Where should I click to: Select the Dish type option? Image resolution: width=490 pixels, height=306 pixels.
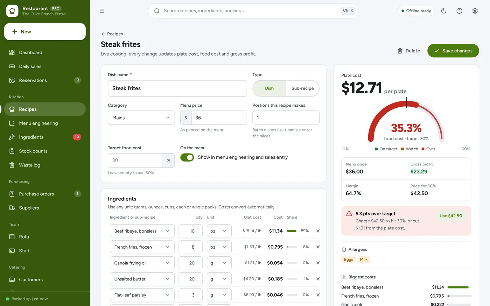269,88
